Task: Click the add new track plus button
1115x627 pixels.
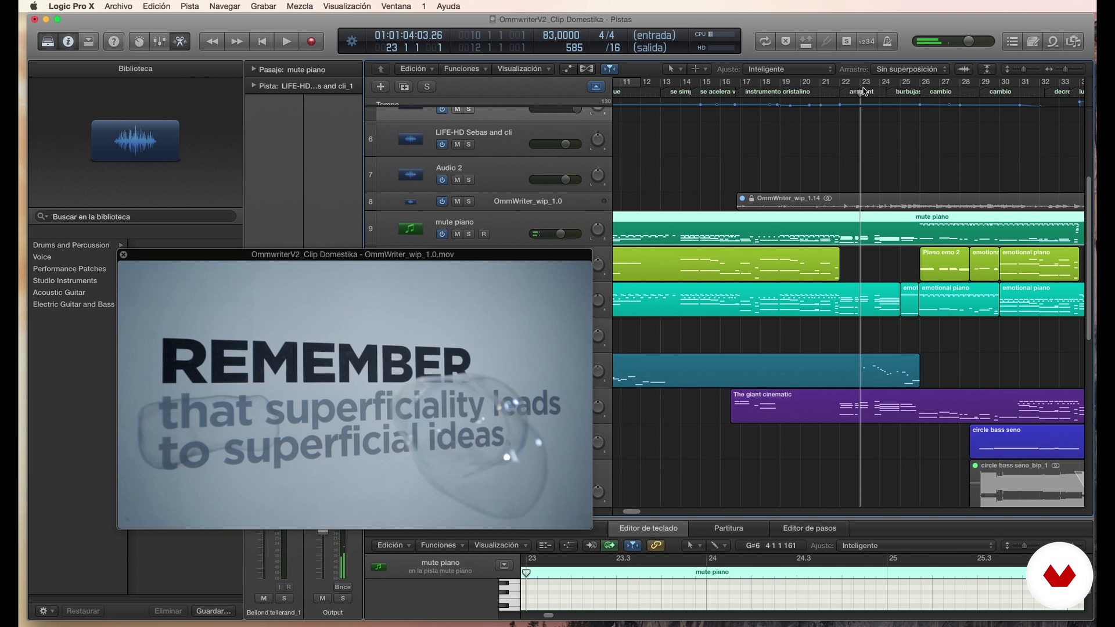Action: (380, 87)
